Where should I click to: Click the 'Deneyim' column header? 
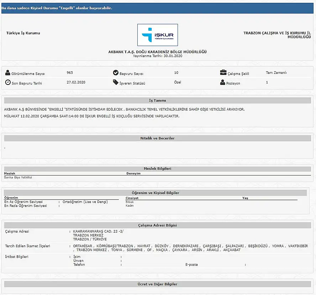[133, 173]
